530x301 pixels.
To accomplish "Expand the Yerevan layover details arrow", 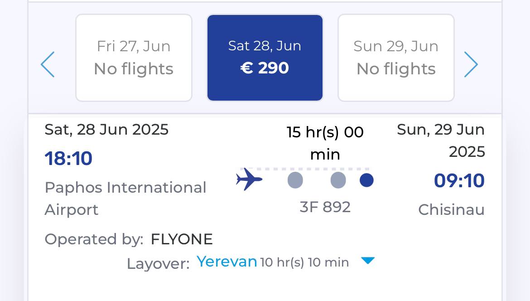I will click(368, 260).
